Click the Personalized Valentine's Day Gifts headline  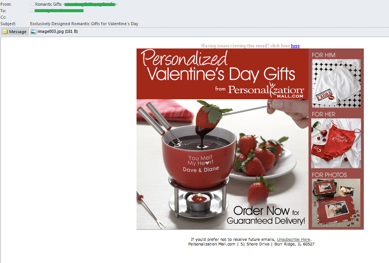pos(218,66)
